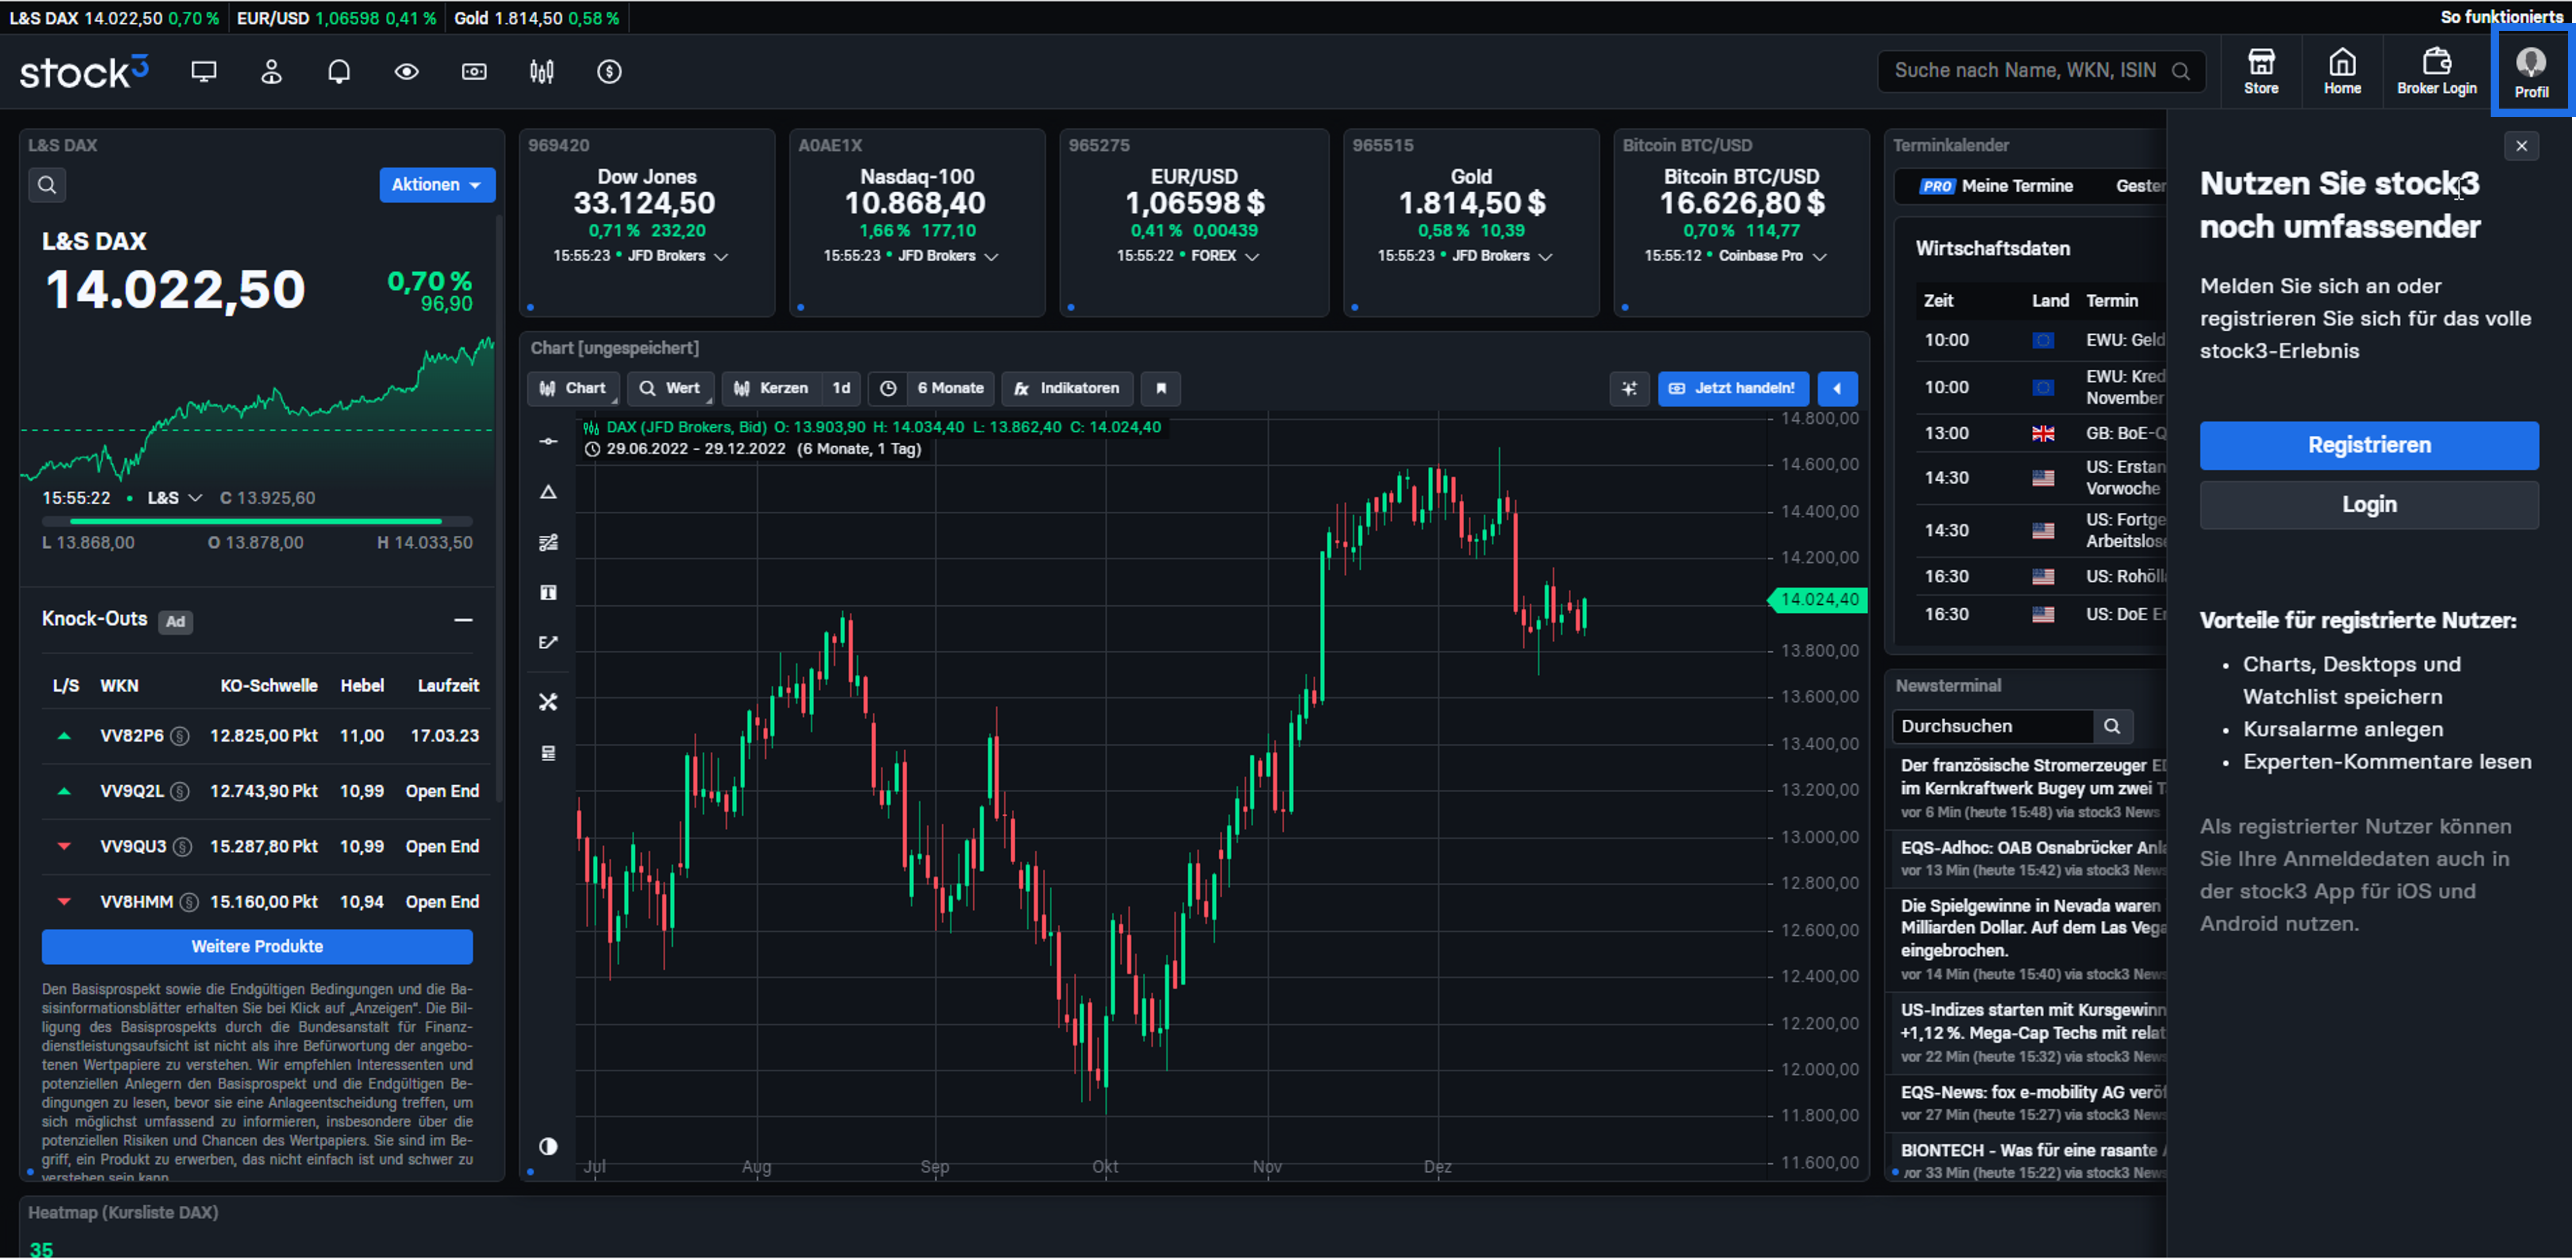Click the Newsterminal search magnifier button

click(x=2112, y=726)
